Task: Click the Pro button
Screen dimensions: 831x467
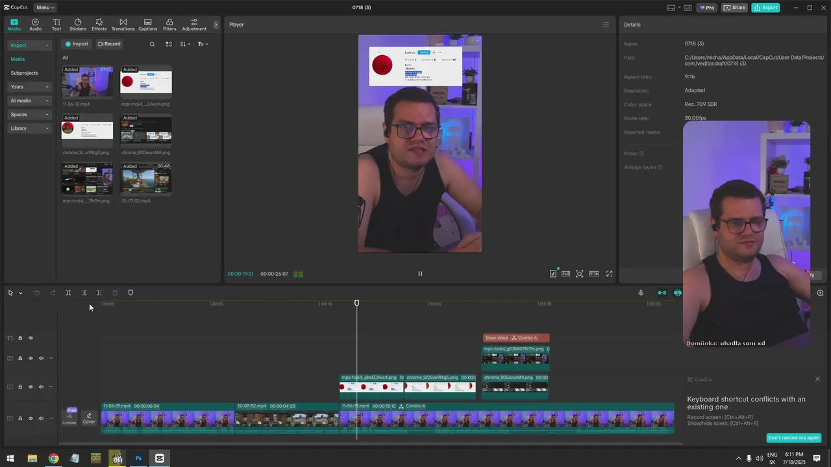Action: 707,8
